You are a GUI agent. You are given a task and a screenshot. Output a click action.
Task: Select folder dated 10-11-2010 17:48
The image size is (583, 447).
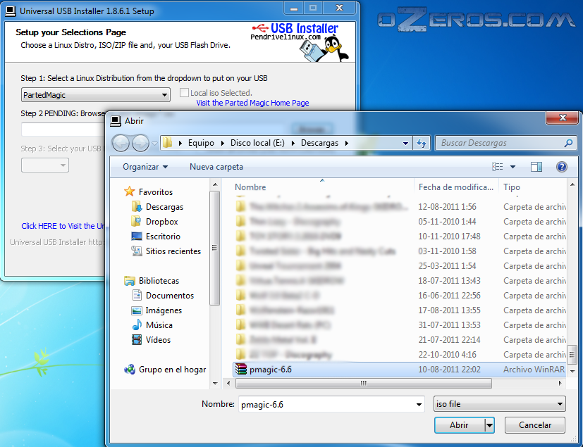399,237
